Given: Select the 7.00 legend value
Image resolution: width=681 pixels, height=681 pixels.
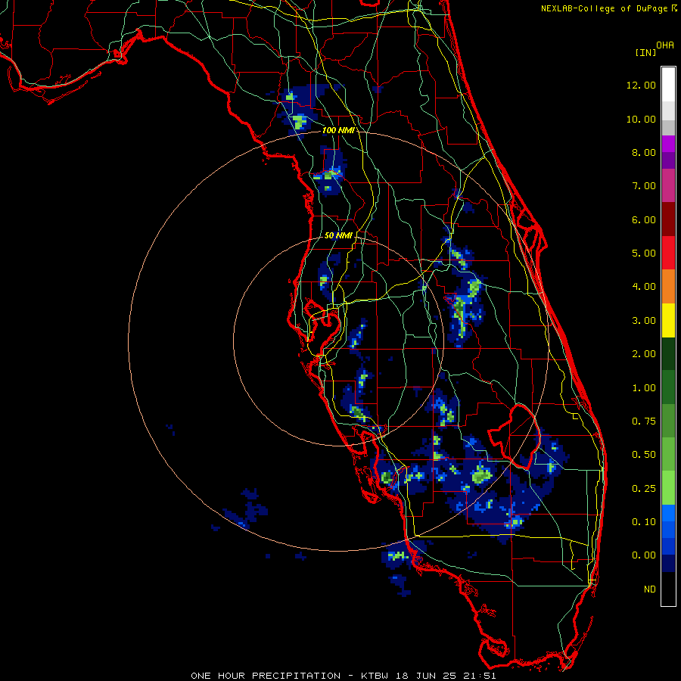Looking at the screenshot, I should (644, 186).
